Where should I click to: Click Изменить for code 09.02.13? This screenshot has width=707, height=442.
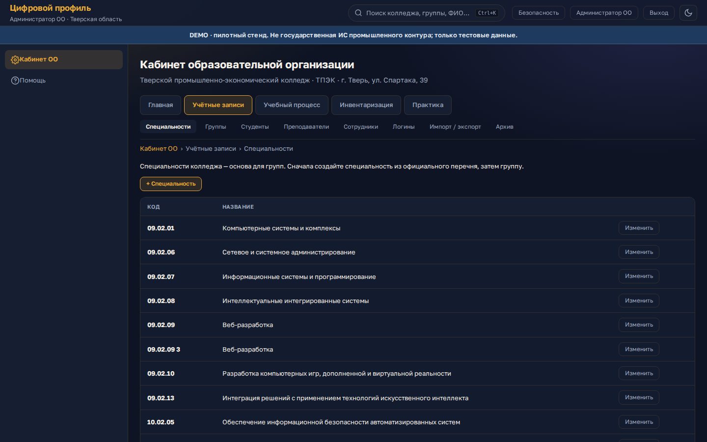pos(639,397)
